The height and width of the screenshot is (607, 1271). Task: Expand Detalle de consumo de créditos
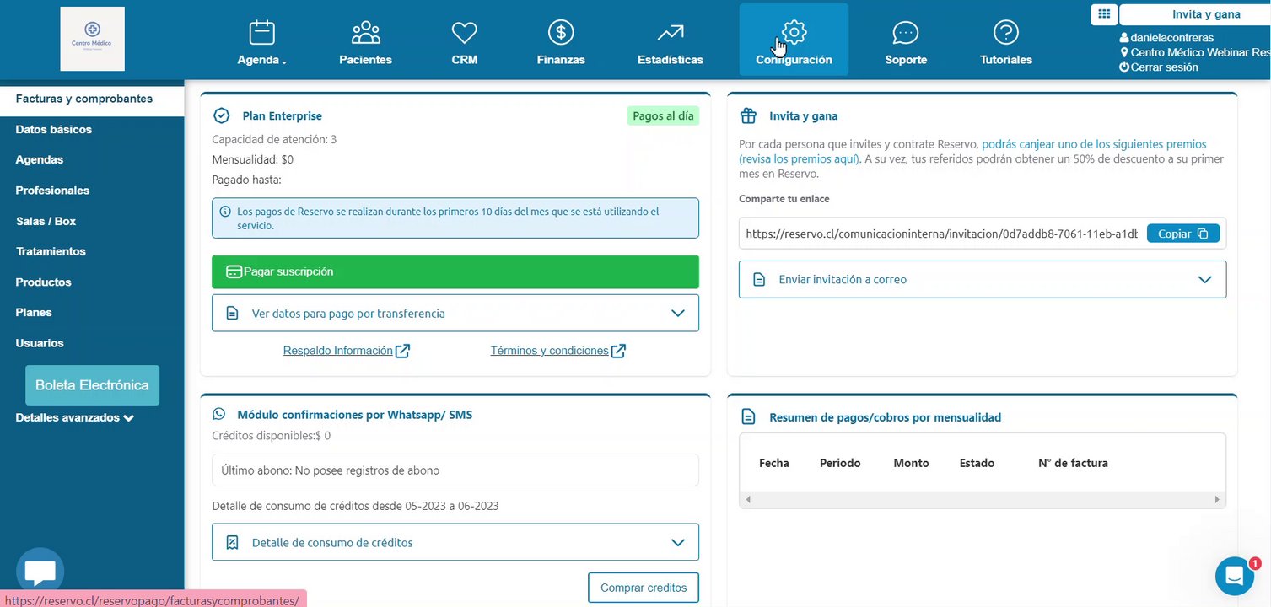coord(455,542)
